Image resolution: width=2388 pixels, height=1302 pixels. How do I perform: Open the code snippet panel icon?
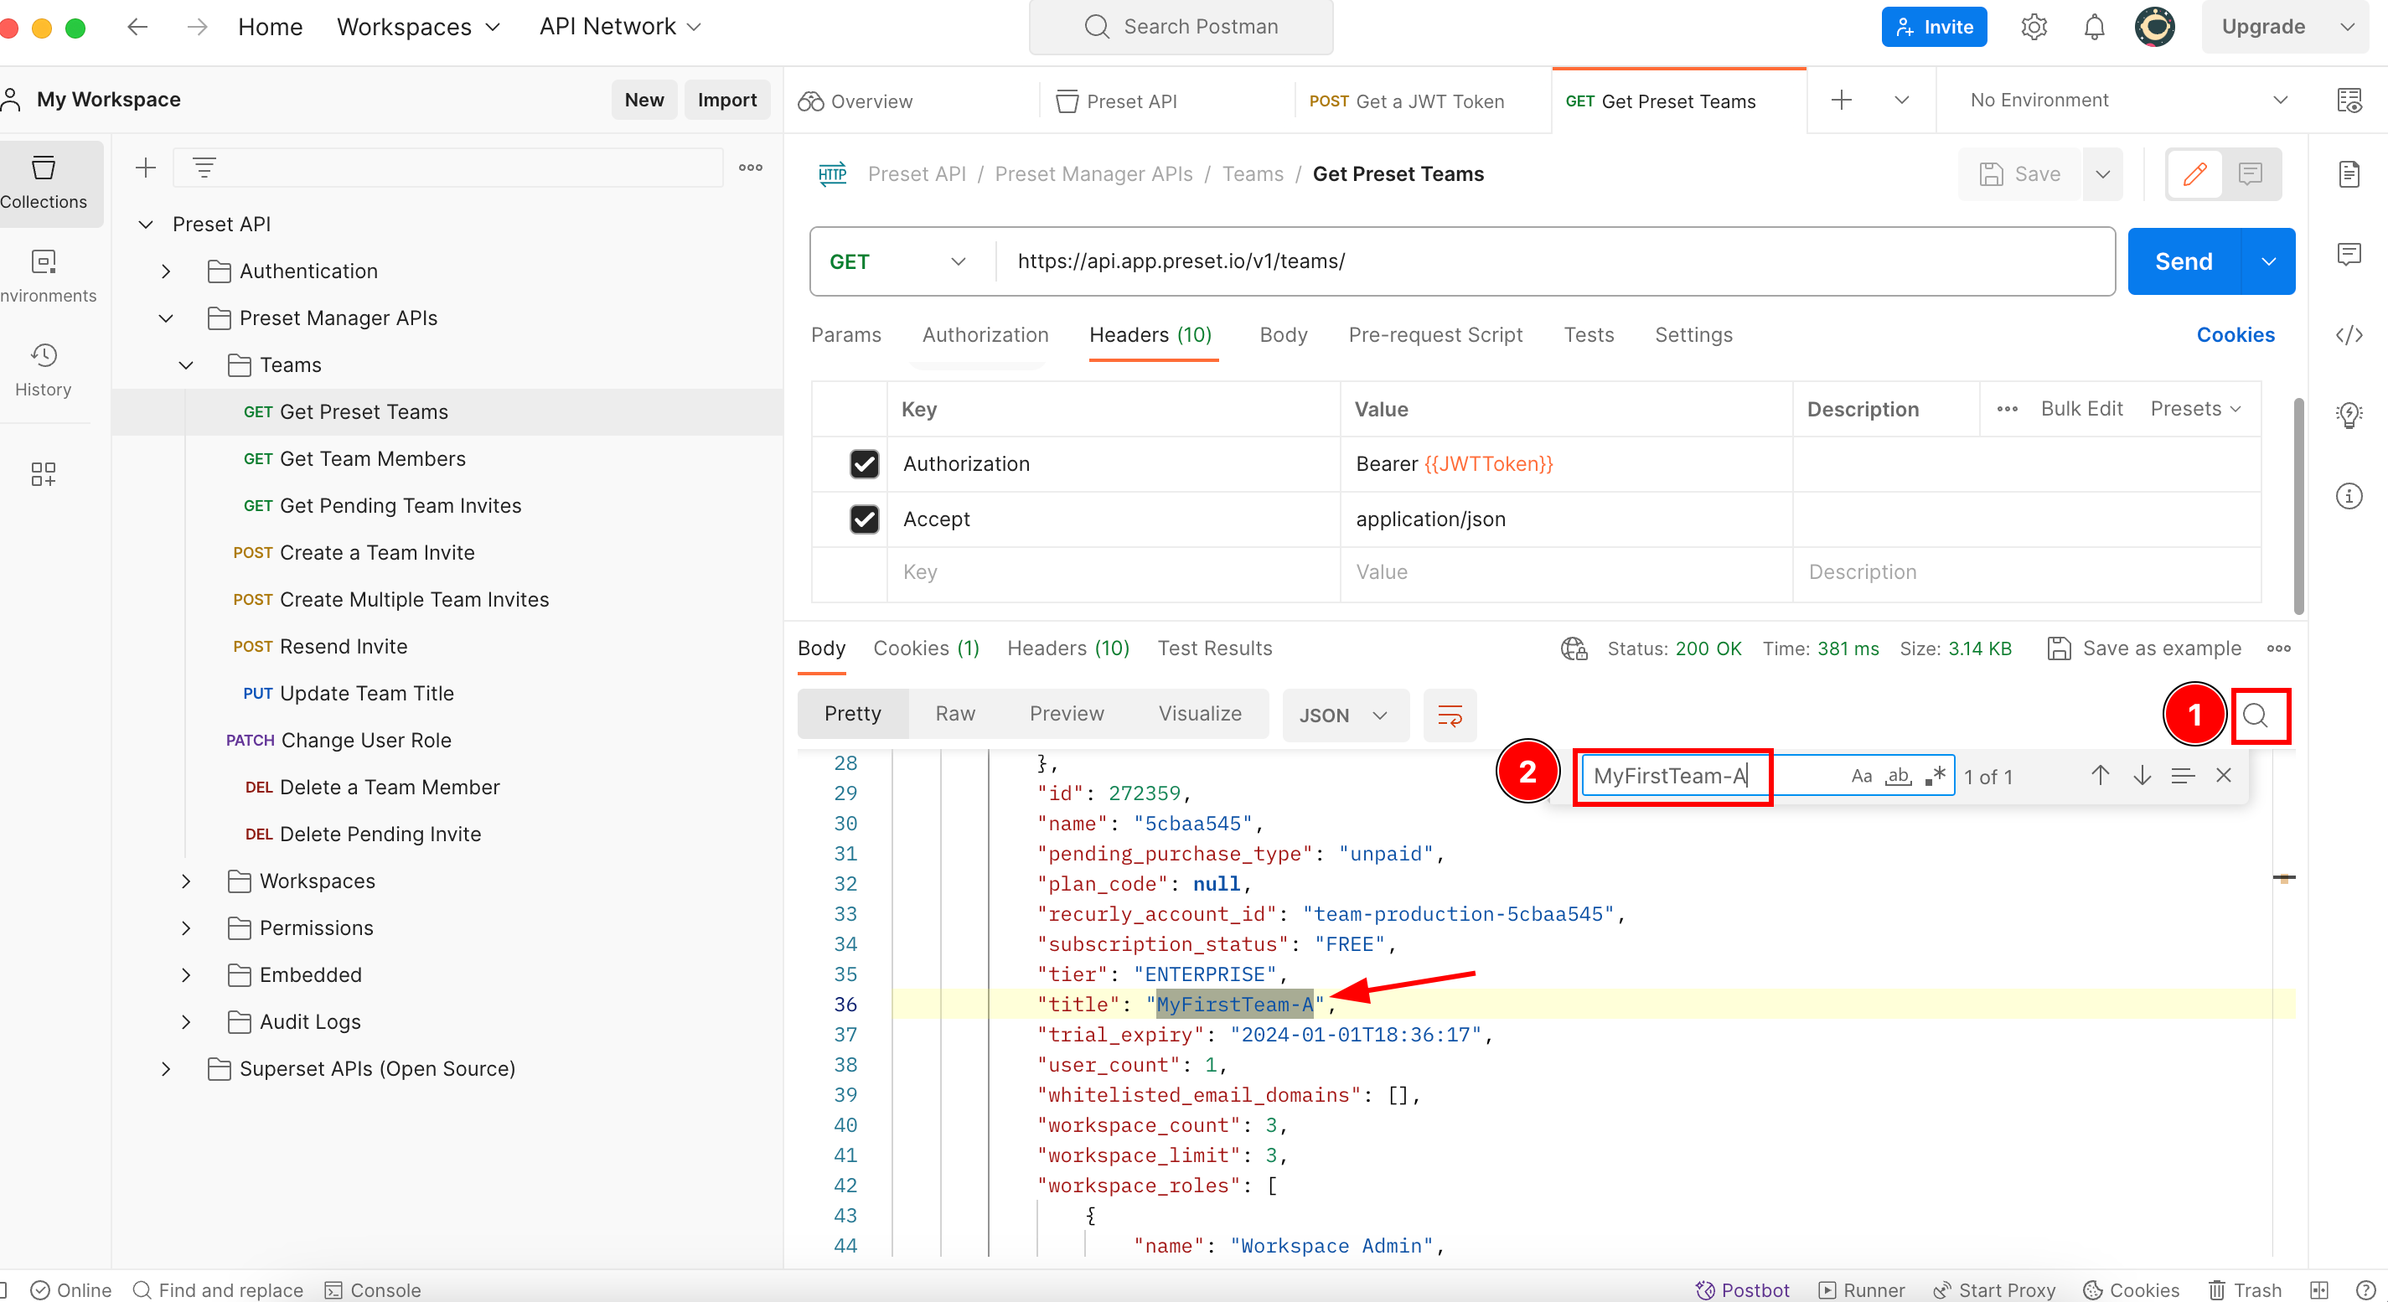(2348, 335)
